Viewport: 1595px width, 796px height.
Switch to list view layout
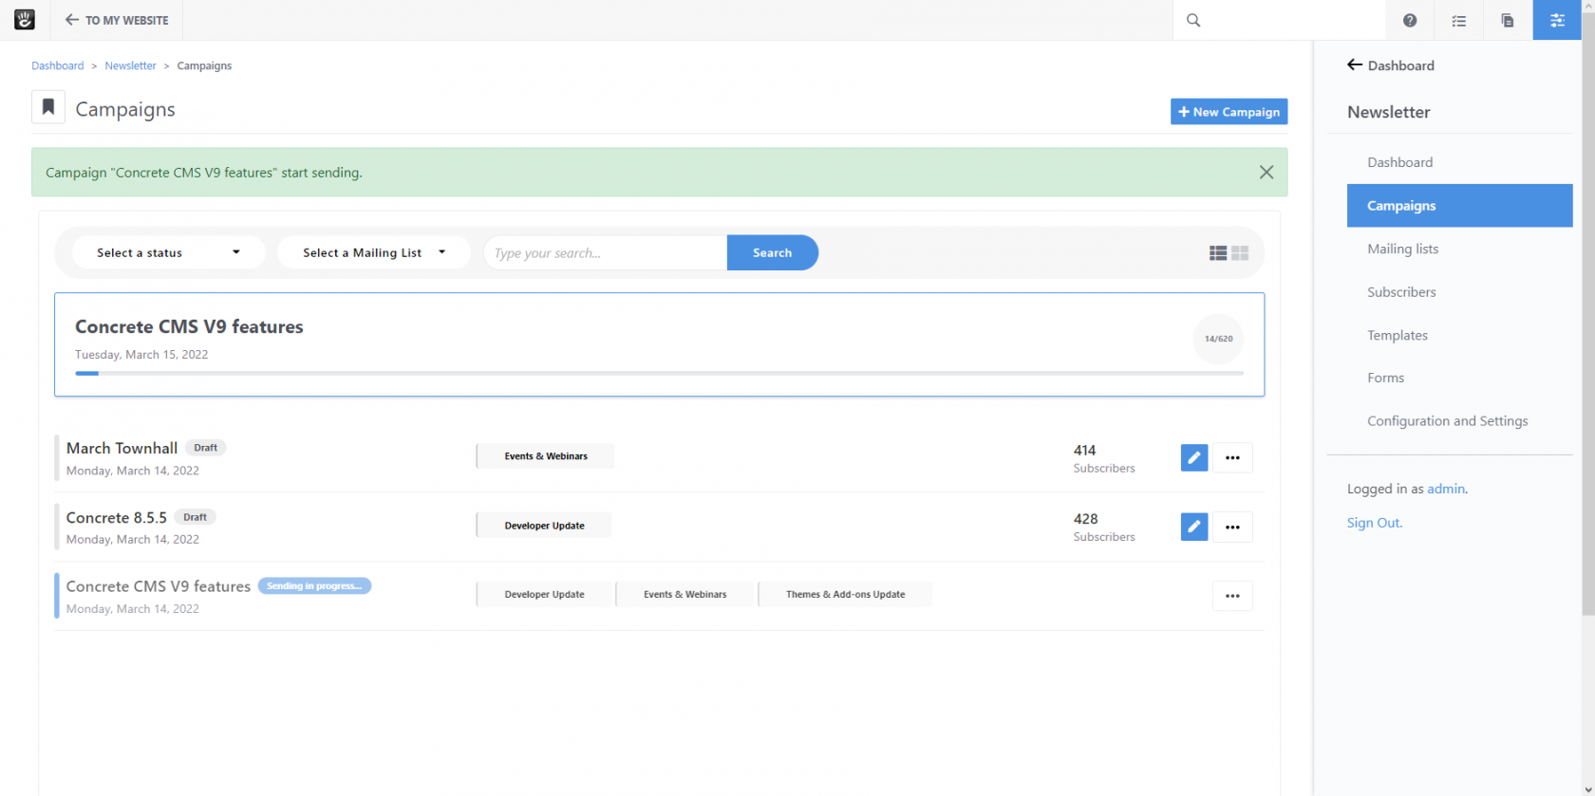point(1217,253)
